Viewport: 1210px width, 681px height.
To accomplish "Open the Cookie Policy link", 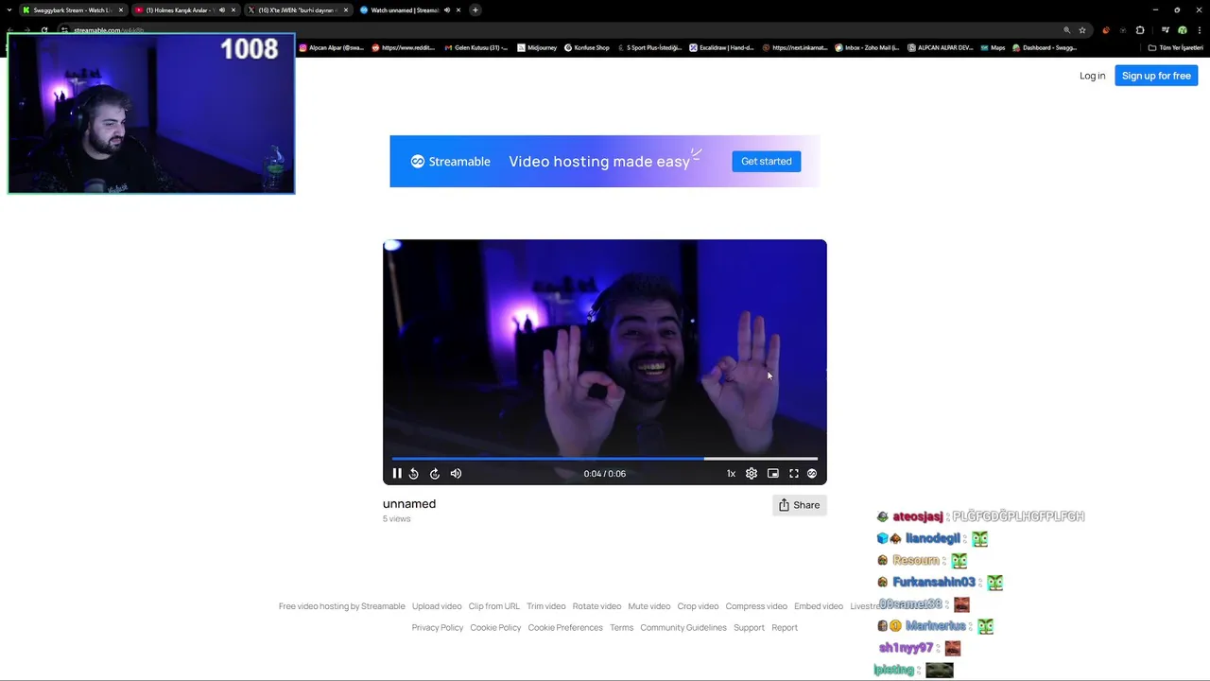I will pos(495,628).
